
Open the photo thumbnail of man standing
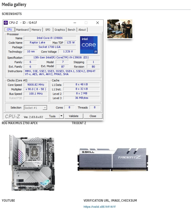coord(120,29)
